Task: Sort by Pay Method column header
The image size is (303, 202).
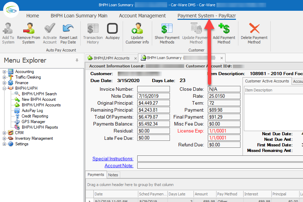Action: point(230,194)
